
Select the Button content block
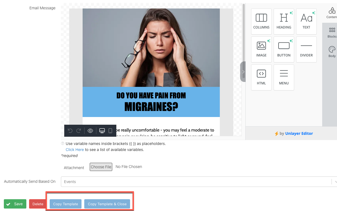coord(284,49)
